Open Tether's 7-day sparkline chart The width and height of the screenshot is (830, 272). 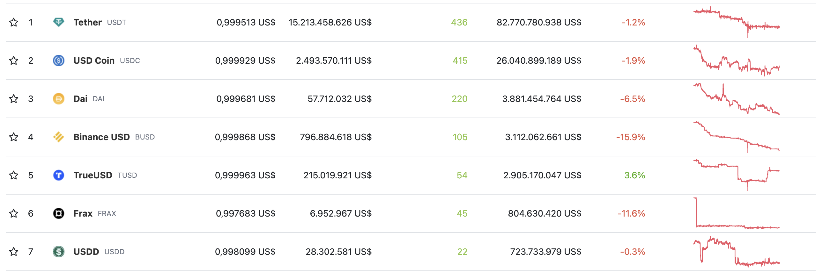pos(736,22)
